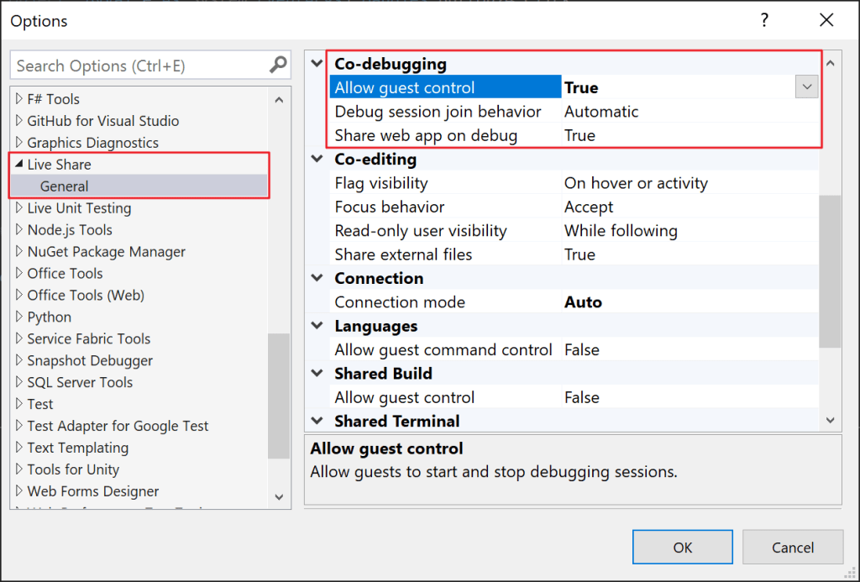The image size is (860, 582).
Task: Click the Cancel button
Action: (793, 546)
